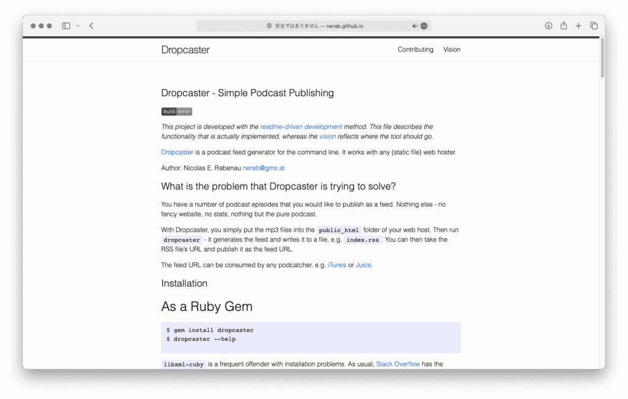Open the Vision nav item
The height and width of the screenshot is (399, 628).
(x=452, y=50)
